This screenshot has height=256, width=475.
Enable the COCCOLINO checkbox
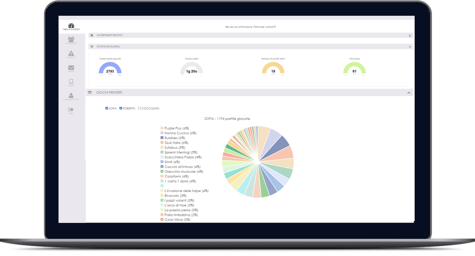coord(139,108)
